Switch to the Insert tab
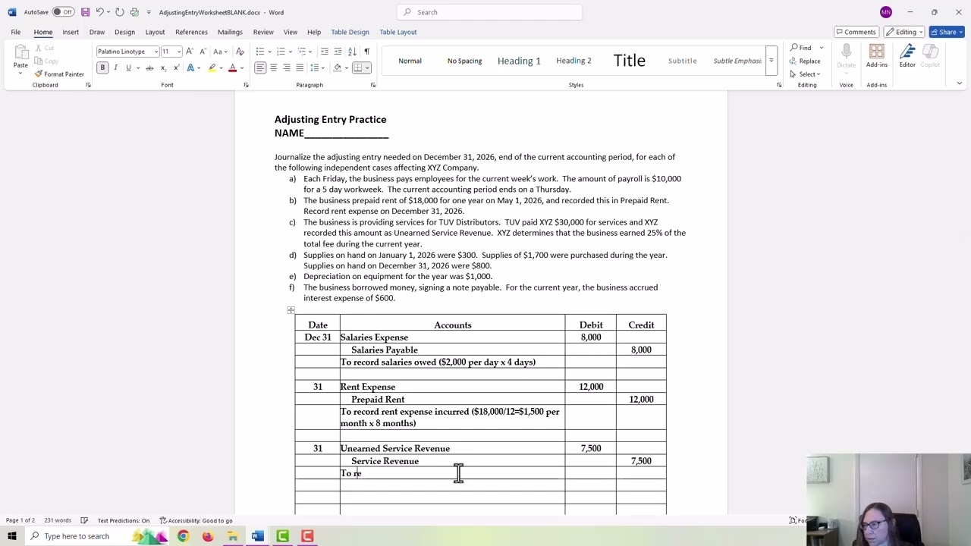971x546 pixels. pyautogui.click(x=71, y=32)
